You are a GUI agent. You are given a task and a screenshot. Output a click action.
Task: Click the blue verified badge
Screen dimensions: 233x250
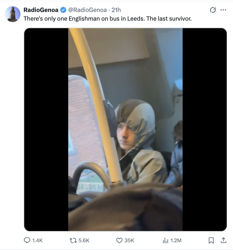(63, 10)
